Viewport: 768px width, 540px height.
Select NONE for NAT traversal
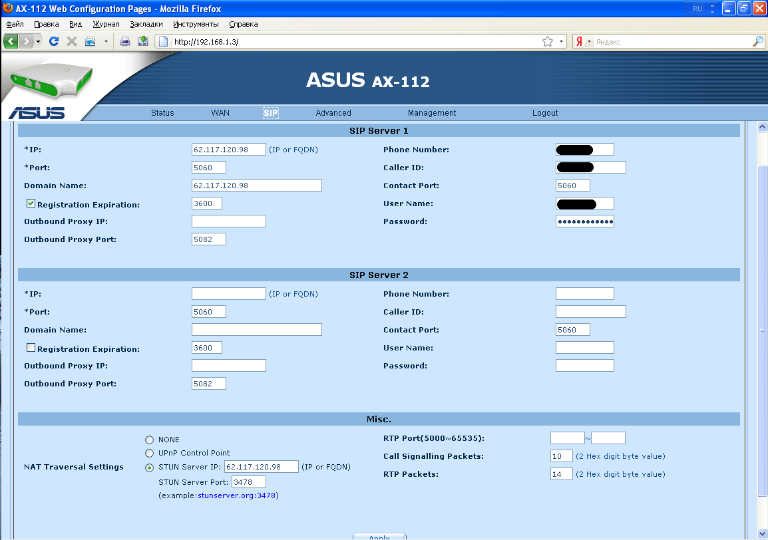(149, 440)
